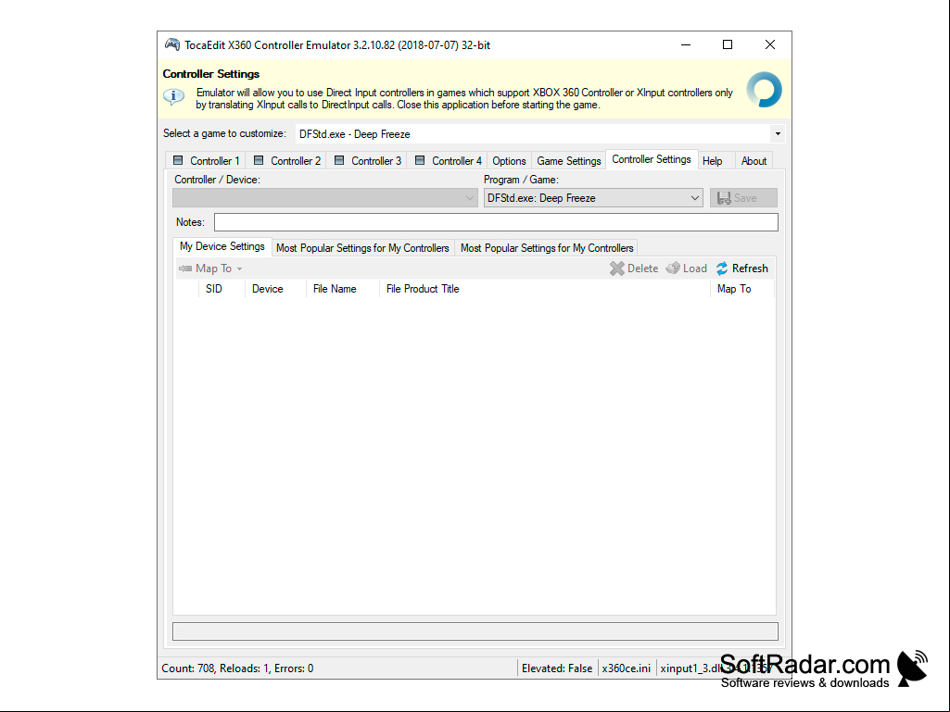Sort by the SID column header
Viewport: 950px width, 712px height.
click(222, 289)
